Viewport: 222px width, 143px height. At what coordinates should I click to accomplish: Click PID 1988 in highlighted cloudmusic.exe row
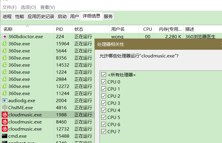pyautogui.click(x=61, y=115)
